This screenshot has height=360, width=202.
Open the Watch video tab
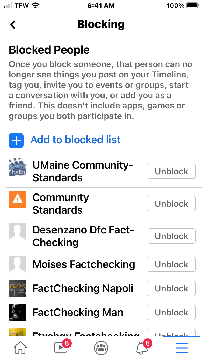(x=61, y=348)
